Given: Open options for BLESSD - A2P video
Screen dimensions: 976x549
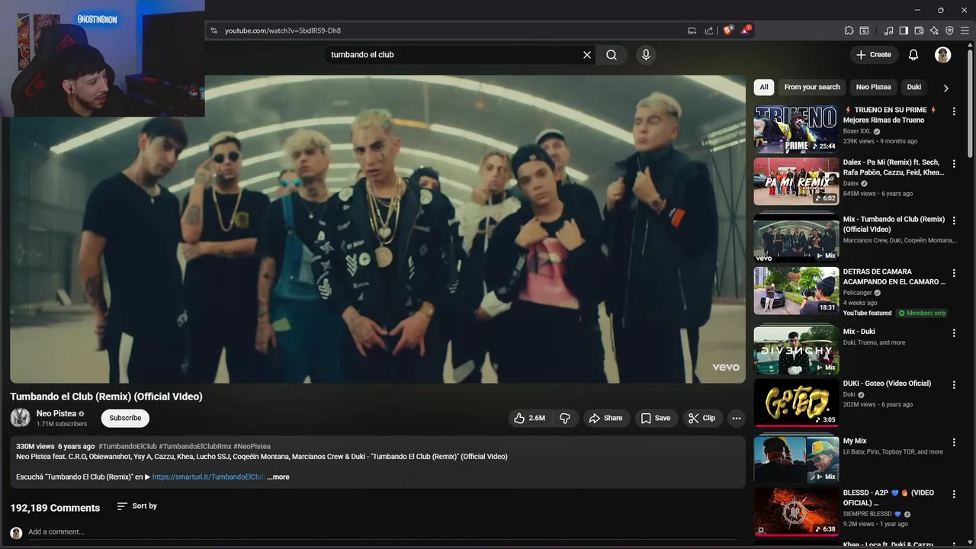Looking at the screenshot, I should pyautogui.click(x=954, y=494).
